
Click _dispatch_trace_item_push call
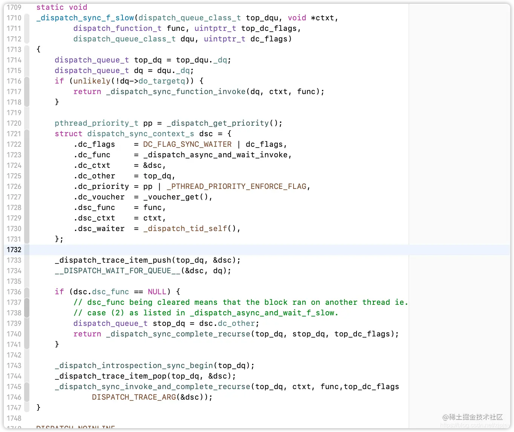113,260
